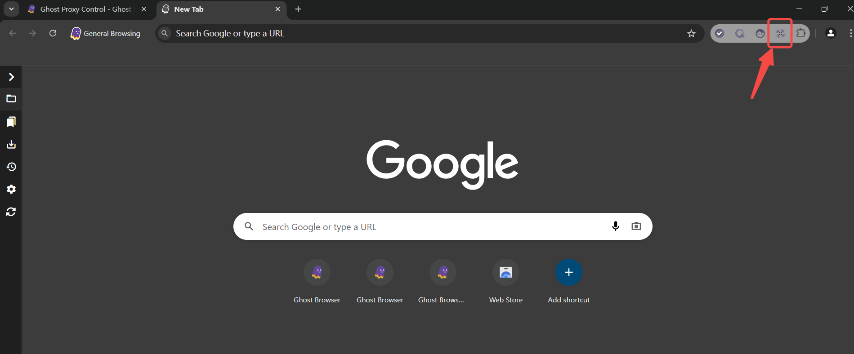Add a new shortcut tile
Image resolution: width=854 pixels, height=354 pixels.
(569, 282)
